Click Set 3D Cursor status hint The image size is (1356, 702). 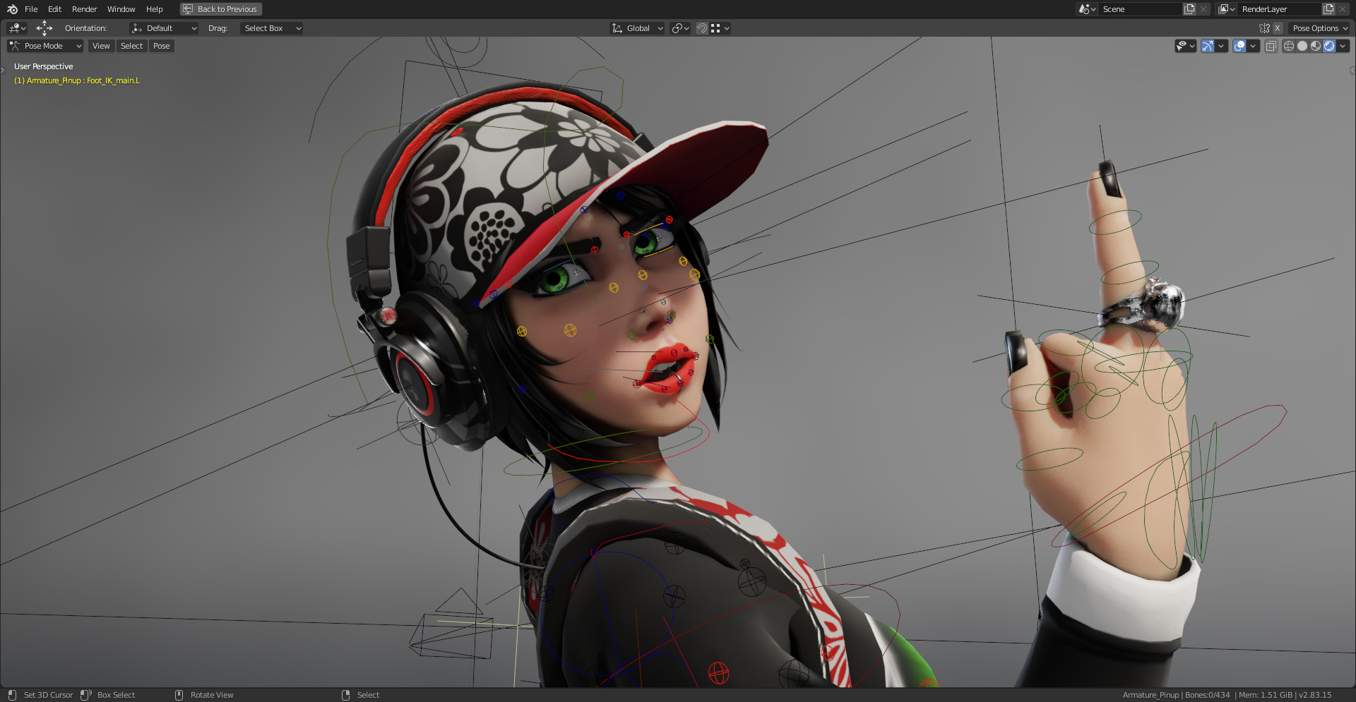click(48, 695)
